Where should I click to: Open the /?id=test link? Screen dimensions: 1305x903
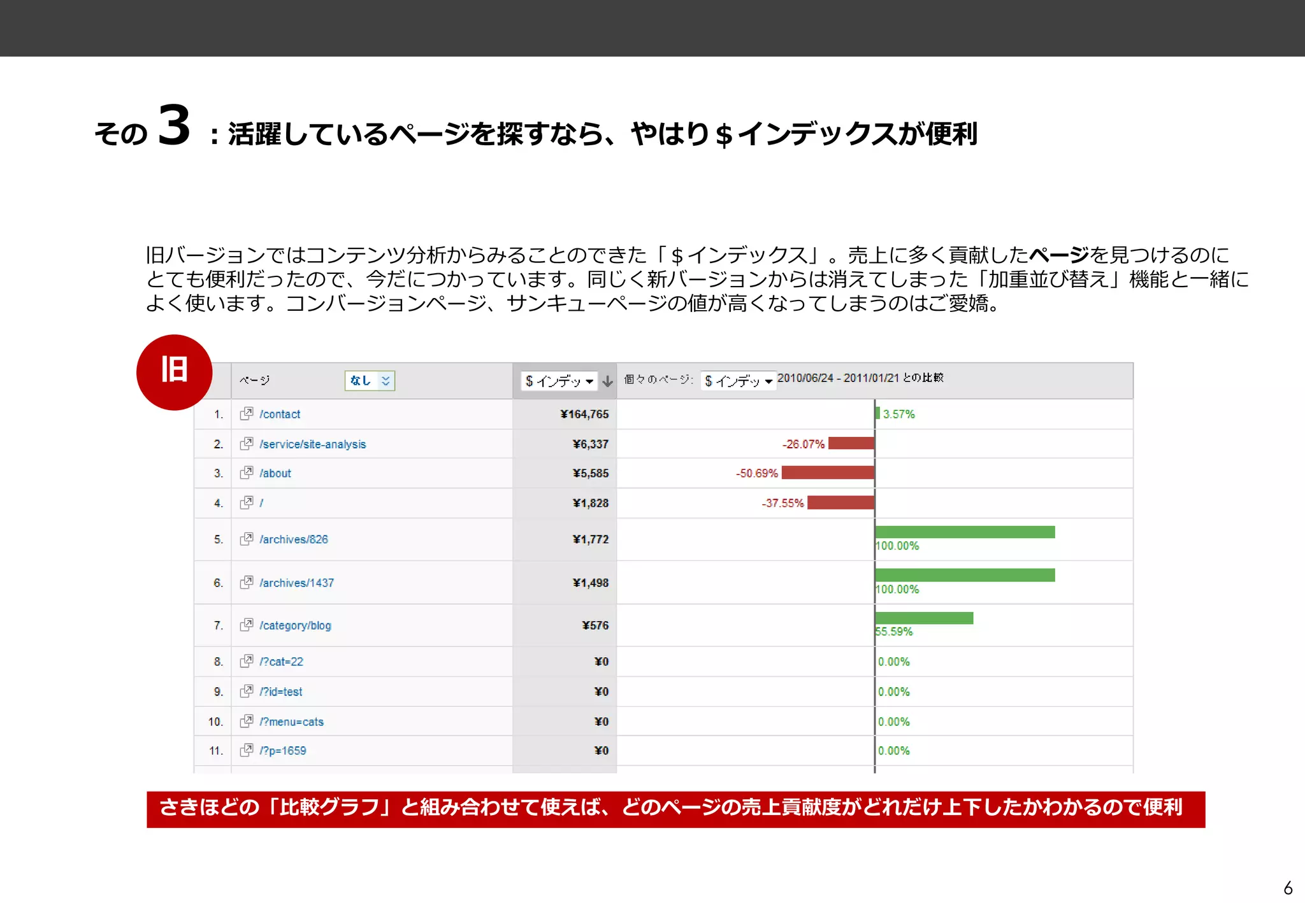280,692
